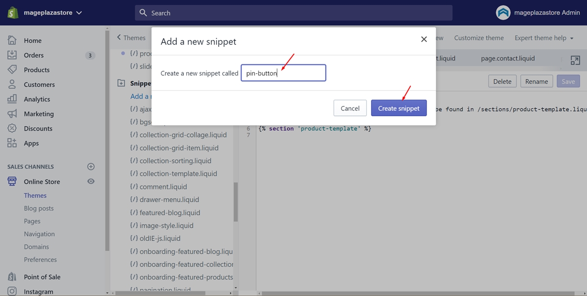Add a sales channel with plus icon
Screen dimensions: 587x296
(90, 167)
